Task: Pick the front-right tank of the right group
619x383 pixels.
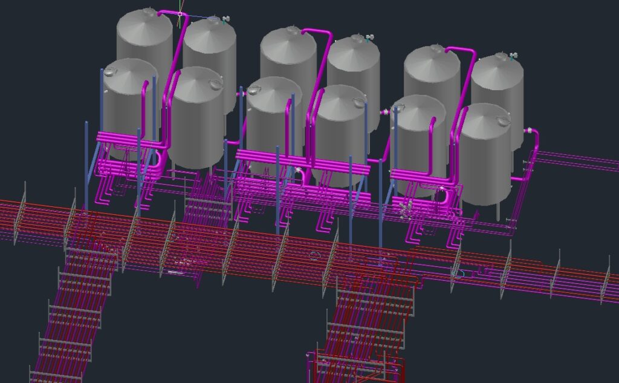Action: [485, 154]
